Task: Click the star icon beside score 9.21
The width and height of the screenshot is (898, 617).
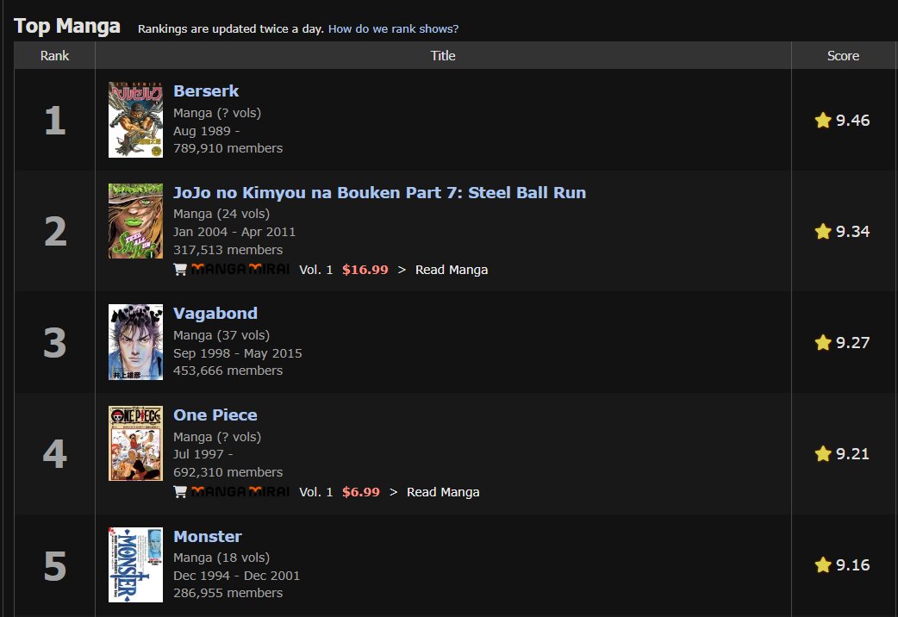Action: click(x=823, y=454)
